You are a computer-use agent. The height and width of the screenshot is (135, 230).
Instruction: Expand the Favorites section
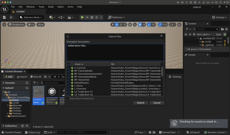[x=3, y=83]
